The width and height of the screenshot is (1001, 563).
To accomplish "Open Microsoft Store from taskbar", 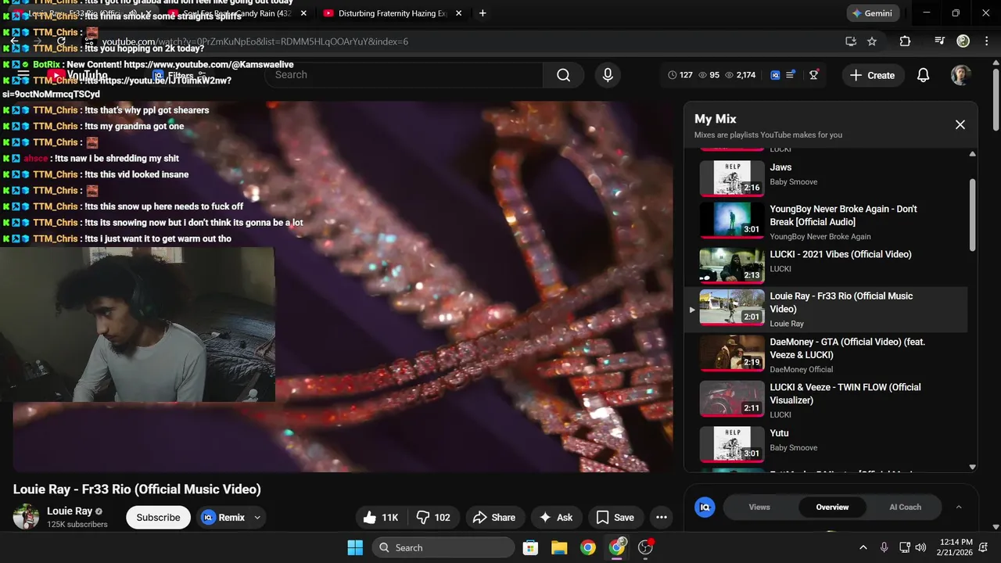I will coord(530,547).
